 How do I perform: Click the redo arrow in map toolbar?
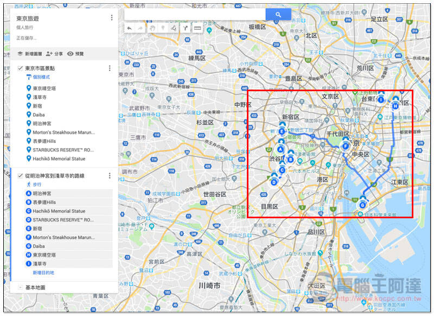pos(140,28)
